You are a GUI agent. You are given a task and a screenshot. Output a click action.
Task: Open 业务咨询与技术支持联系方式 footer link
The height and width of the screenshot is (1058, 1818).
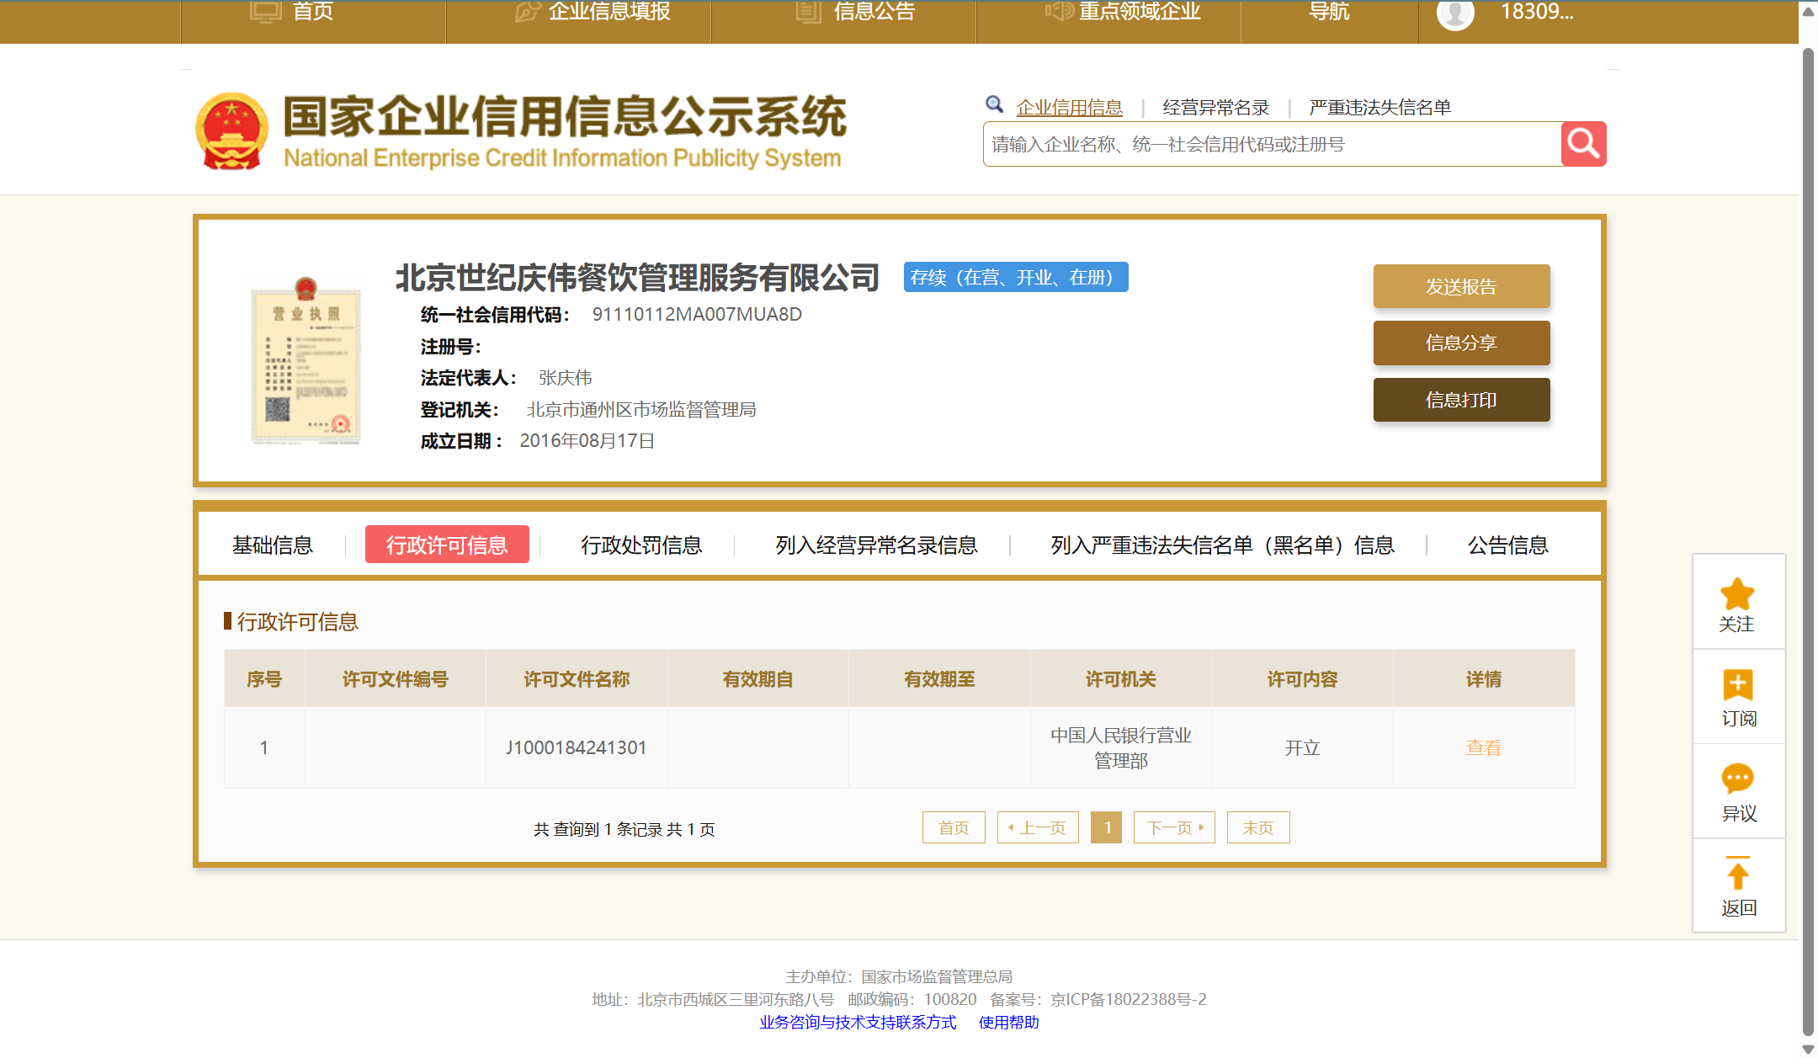point(858,1022)
